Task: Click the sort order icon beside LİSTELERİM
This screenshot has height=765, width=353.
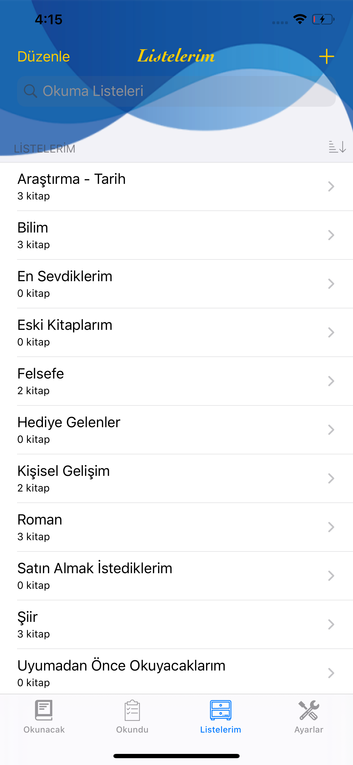Action: point(337,147)
